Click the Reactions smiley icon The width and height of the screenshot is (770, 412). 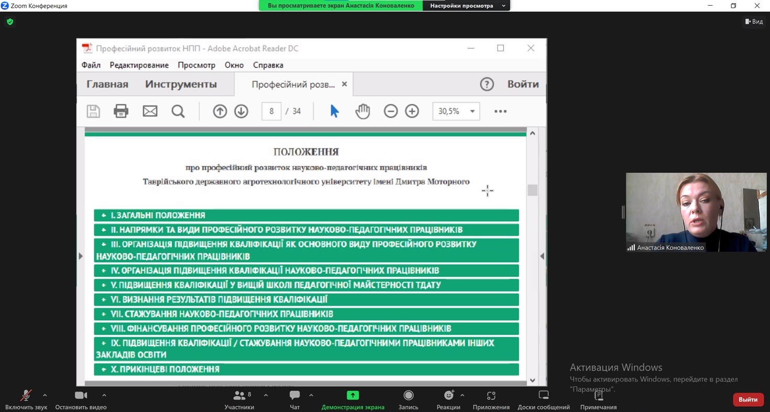[x=448, y=396]
